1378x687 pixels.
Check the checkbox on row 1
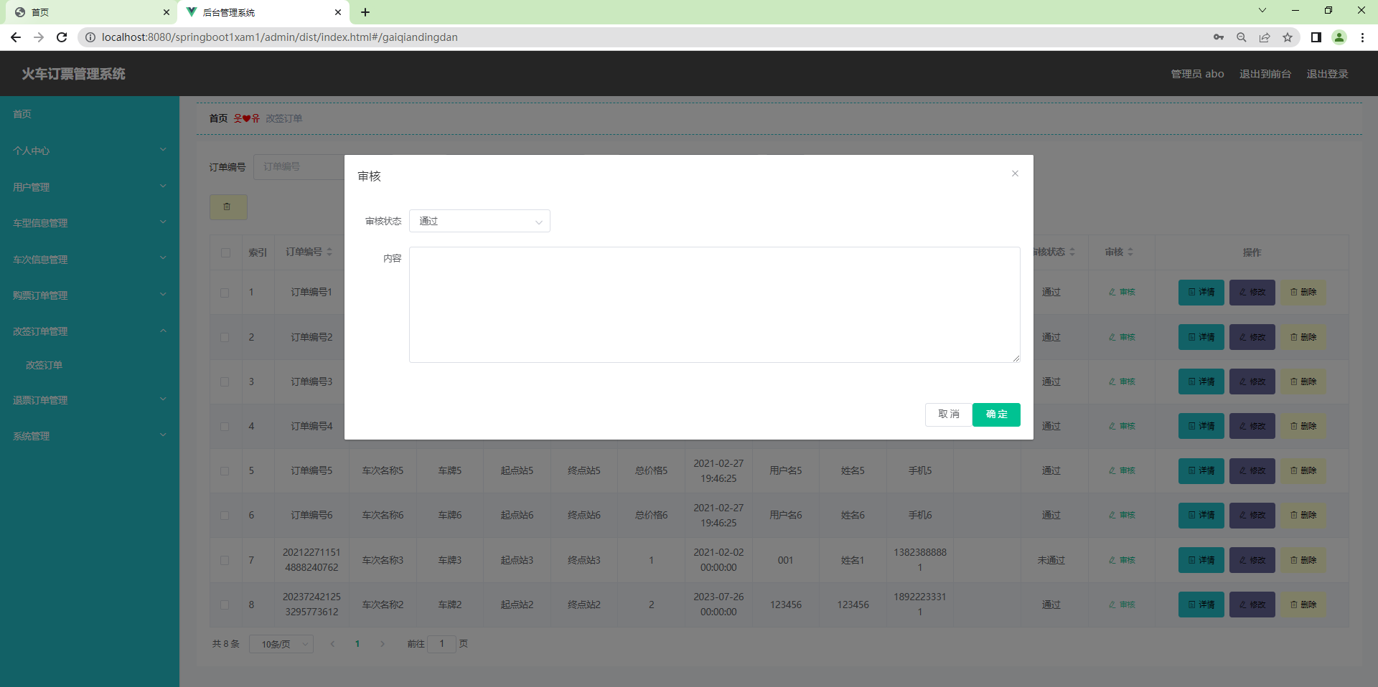tap(225, 293)
